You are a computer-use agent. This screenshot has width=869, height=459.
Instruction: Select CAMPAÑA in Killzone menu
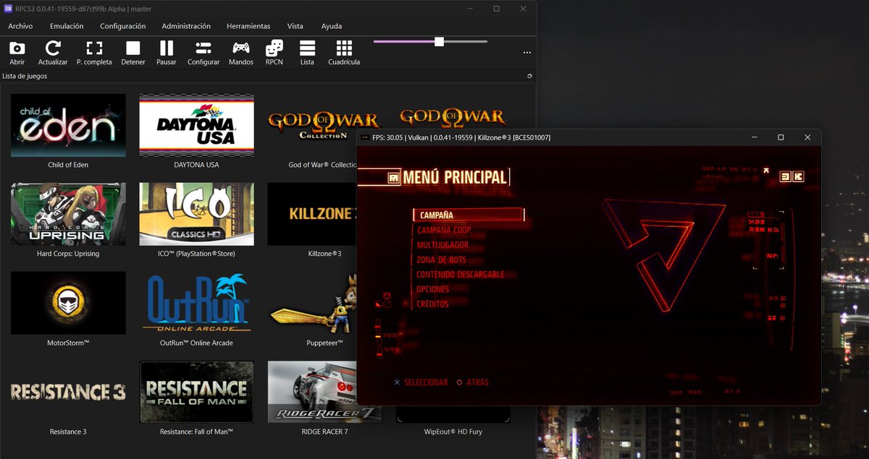click(468, 215)
